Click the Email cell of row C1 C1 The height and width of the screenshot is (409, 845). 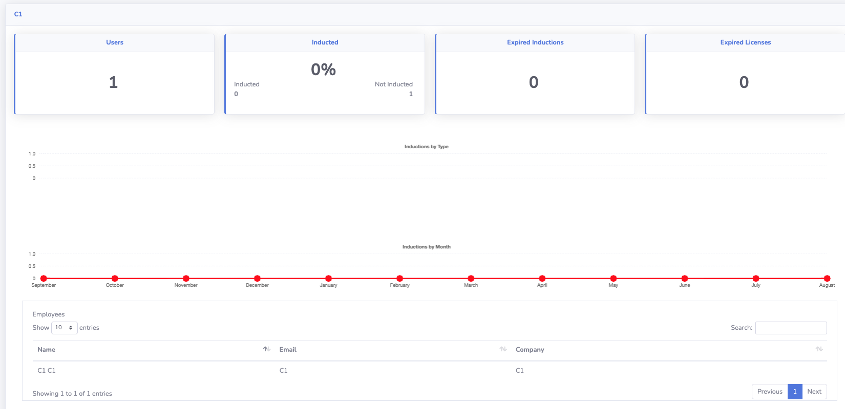283,371
